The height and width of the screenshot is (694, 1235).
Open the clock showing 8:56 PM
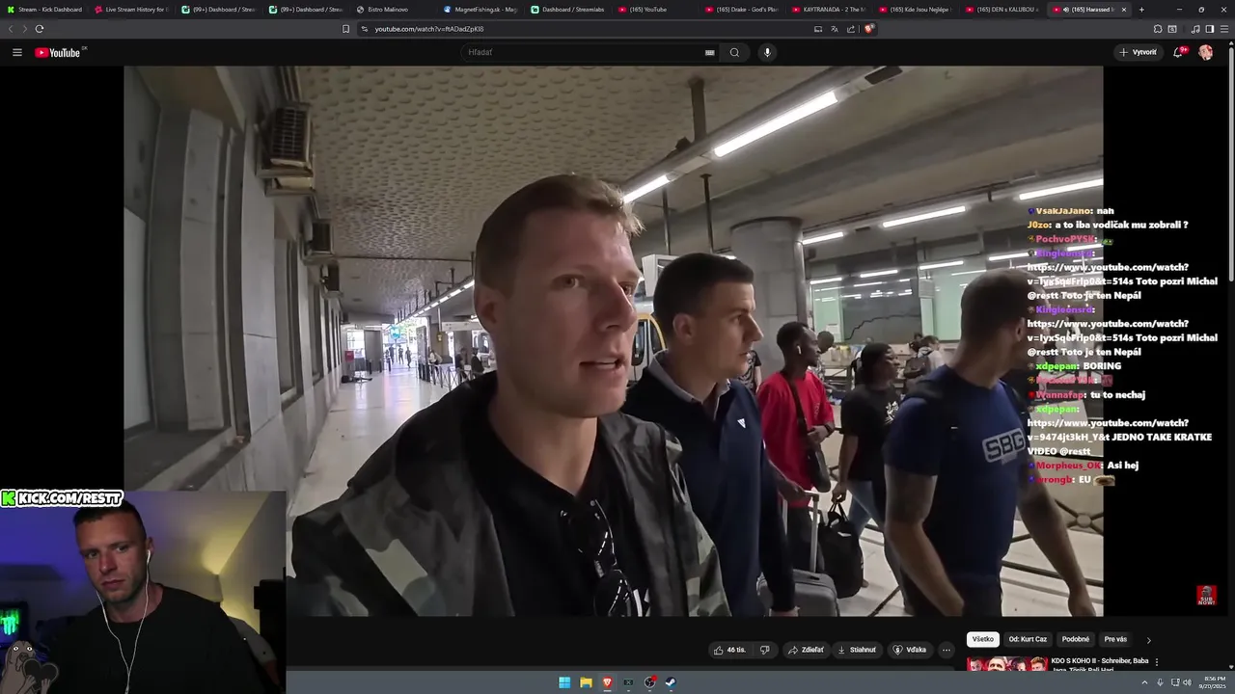[1211, 682]
